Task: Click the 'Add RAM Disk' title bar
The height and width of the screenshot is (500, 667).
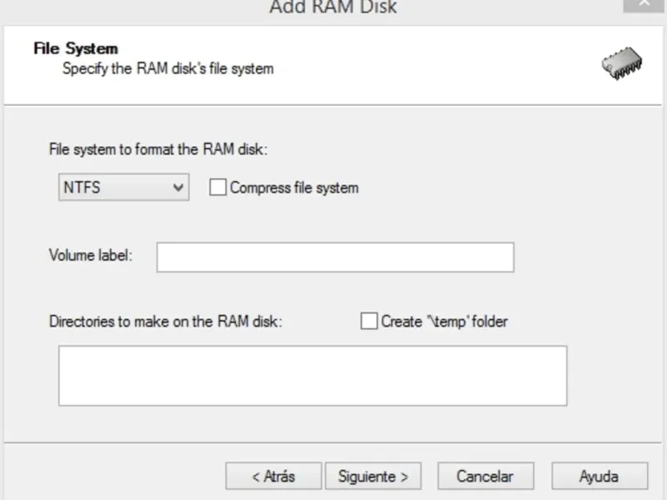Action: pyautogui.click(x=333, y=7)
